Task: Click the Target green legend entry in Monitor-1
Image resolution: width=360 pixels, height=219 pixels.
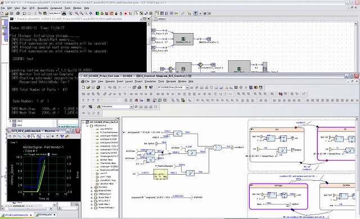Action: 29,154
